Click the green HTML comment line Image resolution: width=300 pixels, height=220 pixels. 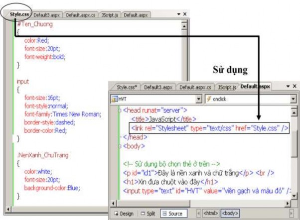(x=171, y=164)
